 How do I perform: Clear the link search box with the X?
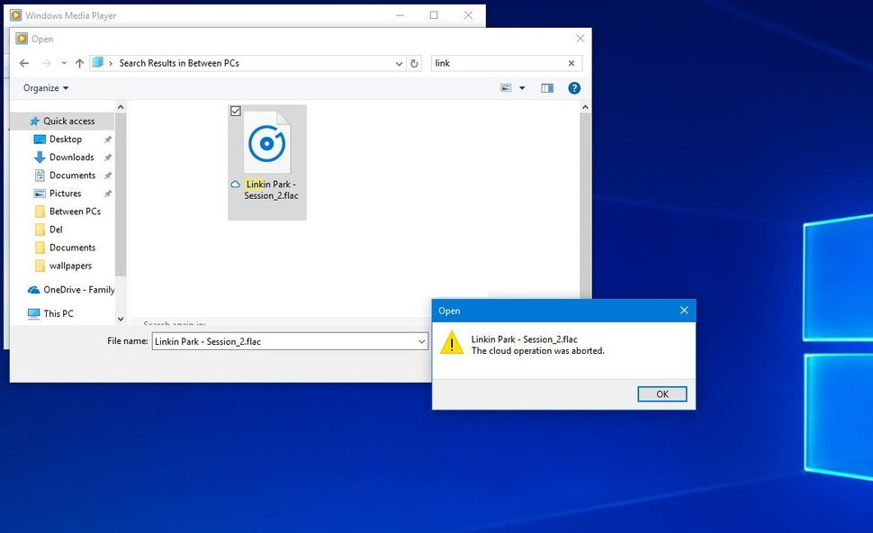pyautogui.click(x=571, y=63)
